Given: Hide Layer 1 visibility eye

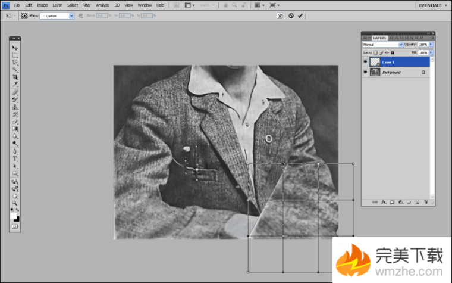Looking at the screenshot, I should point(365,61).
